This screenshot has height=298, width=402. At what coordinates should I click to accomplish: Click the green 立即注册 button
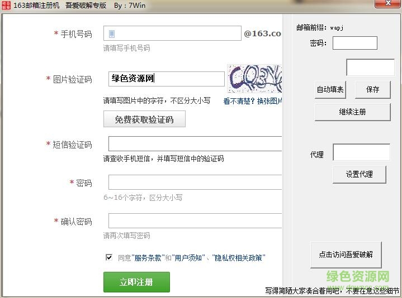pyautogui.click(x=136, y=282)
